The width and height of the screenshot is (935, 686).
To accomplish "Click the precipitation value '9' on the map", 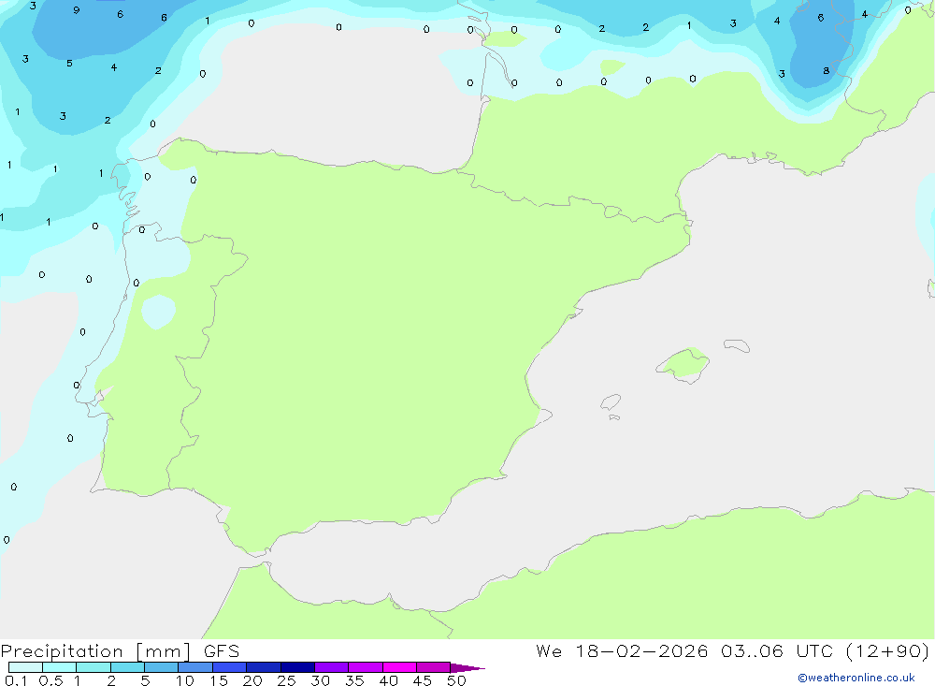I will 77,10.
